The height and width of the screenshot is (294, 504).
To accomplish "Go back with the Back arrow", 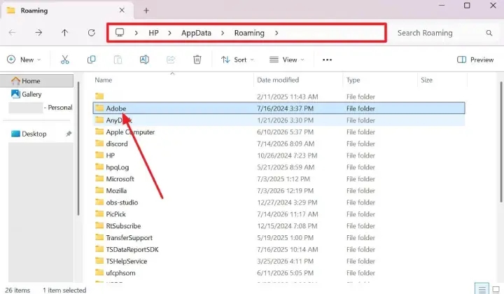I will click(x=12, y=32).
